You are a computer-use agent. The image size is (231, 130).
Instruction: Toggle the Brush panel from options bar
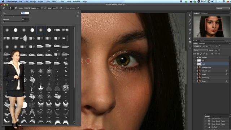tap(16, 8)
